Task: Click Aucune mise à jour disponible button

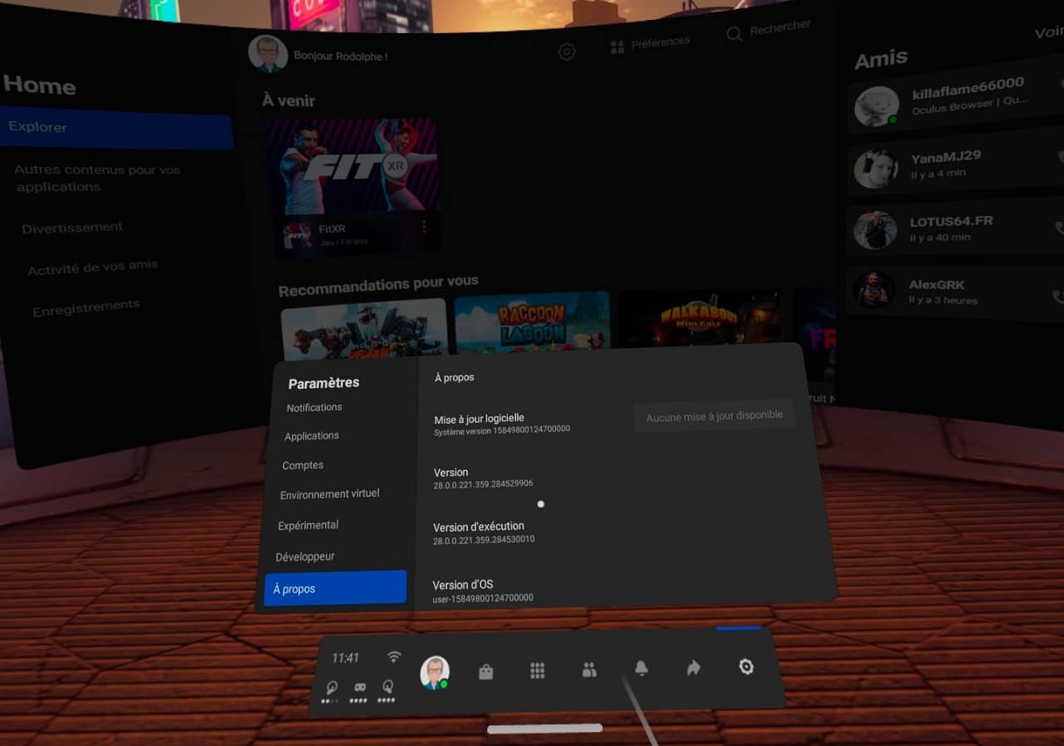Action: coord(714,416)
